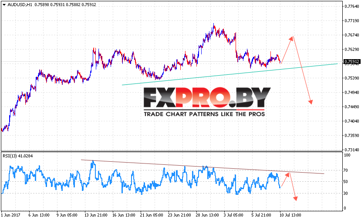Click the RSI scale level 70
The width and height of the screenshot is (361, 220).
tap(346, 170)
